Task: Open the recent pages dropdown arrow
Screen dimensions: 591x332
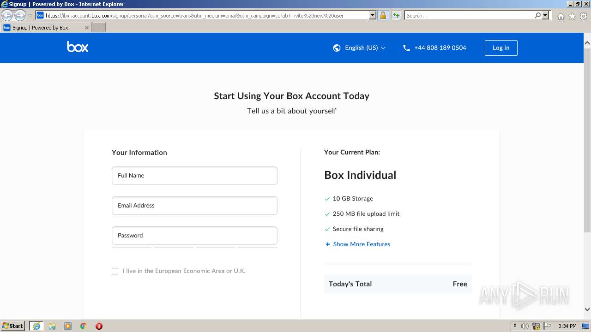Action: pos(30,16)
